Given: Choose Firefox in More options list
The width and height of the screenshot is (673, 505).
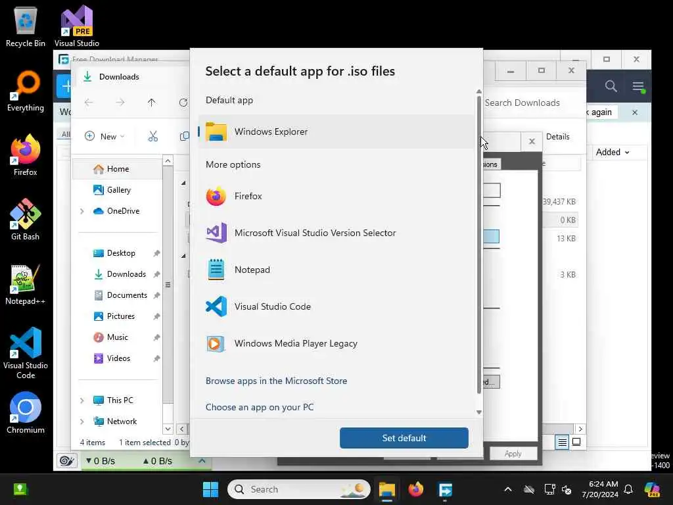Looking at the screenshot, I should [x=336, y=196].
